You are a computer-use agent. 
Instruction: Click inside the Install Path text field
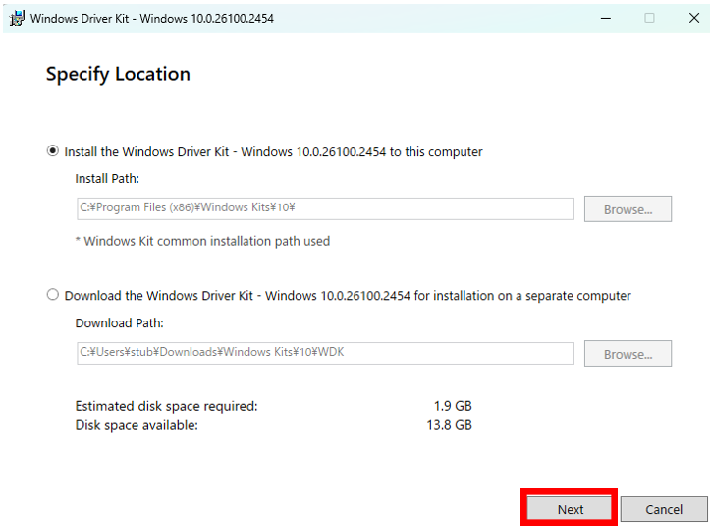(x=324, y=208)
